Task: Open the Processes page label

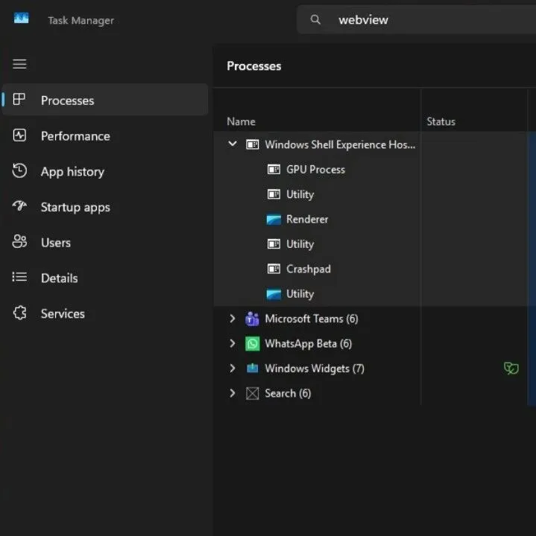Action: click(x=67, y=100)
